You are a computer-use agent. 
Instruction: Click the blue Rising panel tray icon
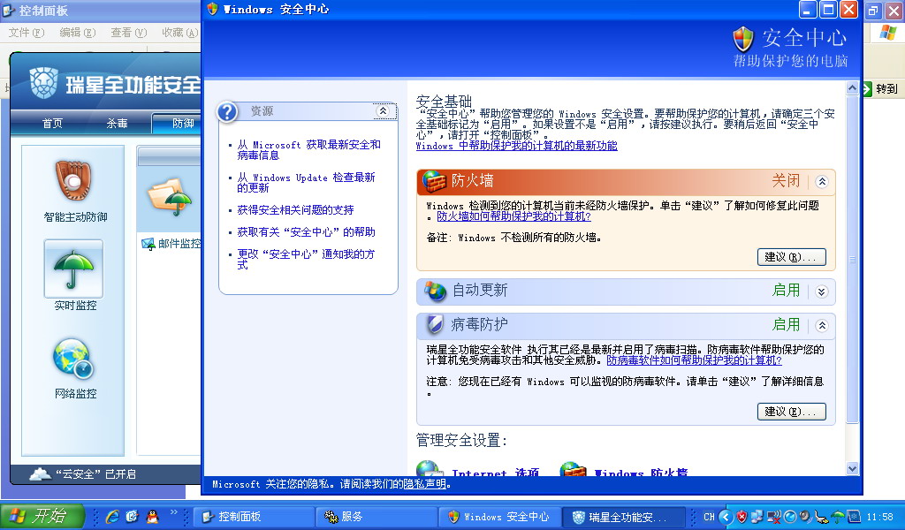854,517
